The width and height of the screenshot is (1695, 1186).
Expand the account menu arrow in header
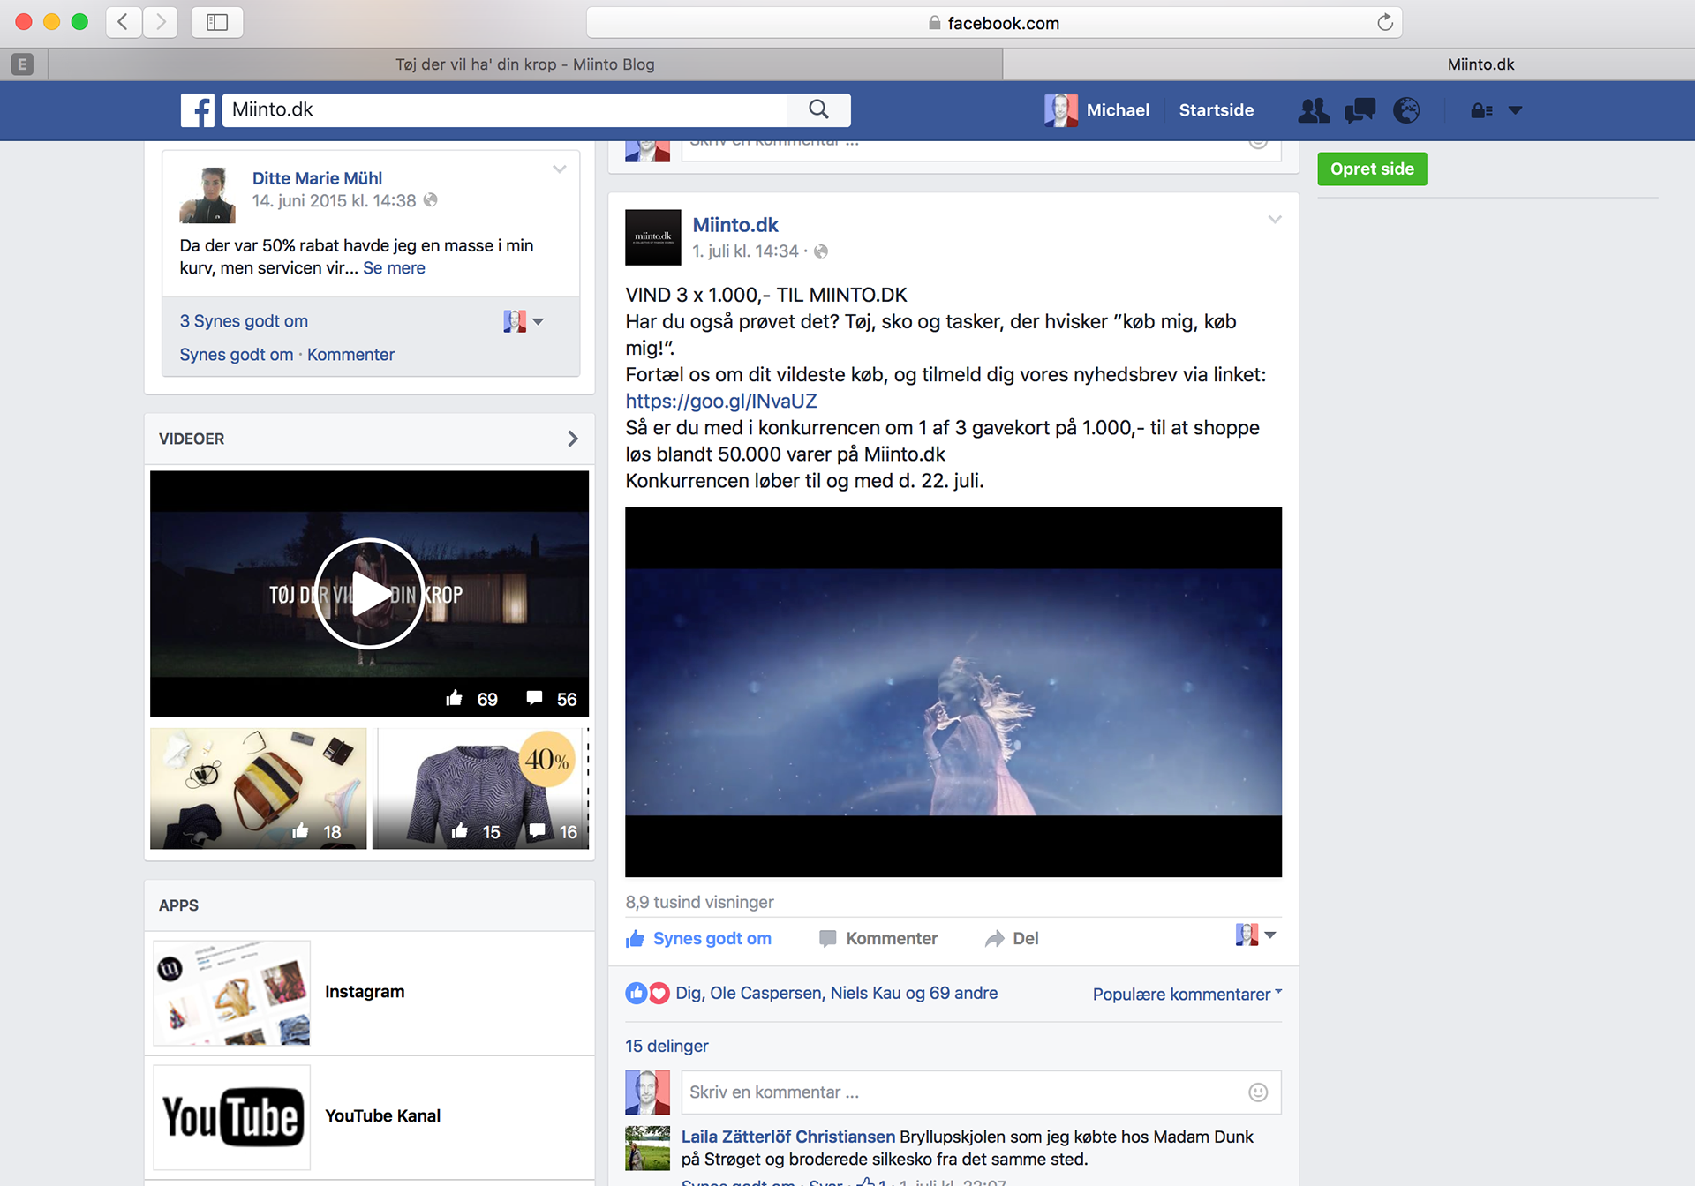click(1516, 110)
